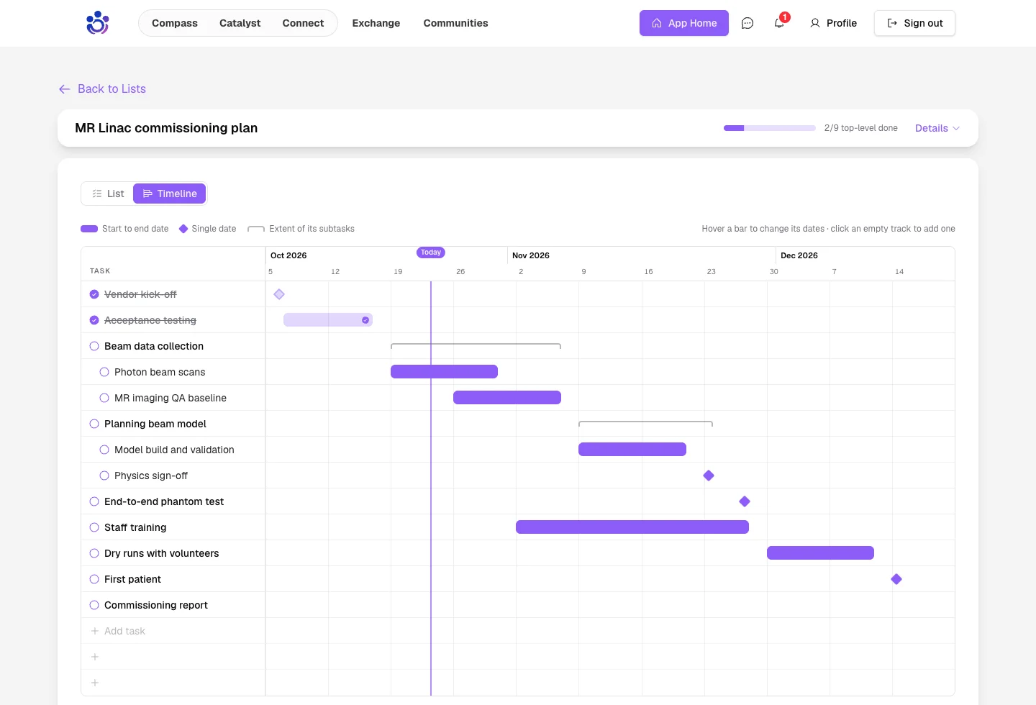Open the Compass tab
Screen dimensions: 1036x705
tap(175, 23)
